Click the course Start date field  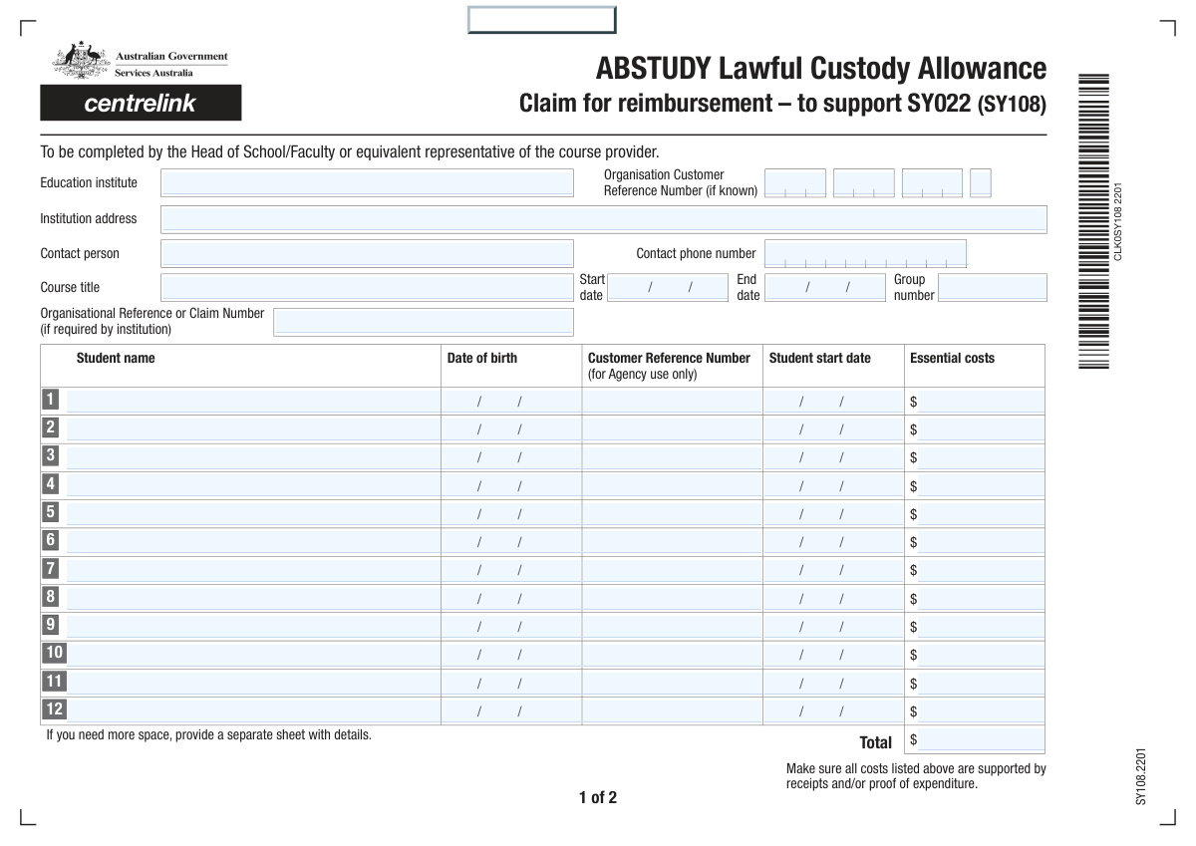click(x=668, y=288)
